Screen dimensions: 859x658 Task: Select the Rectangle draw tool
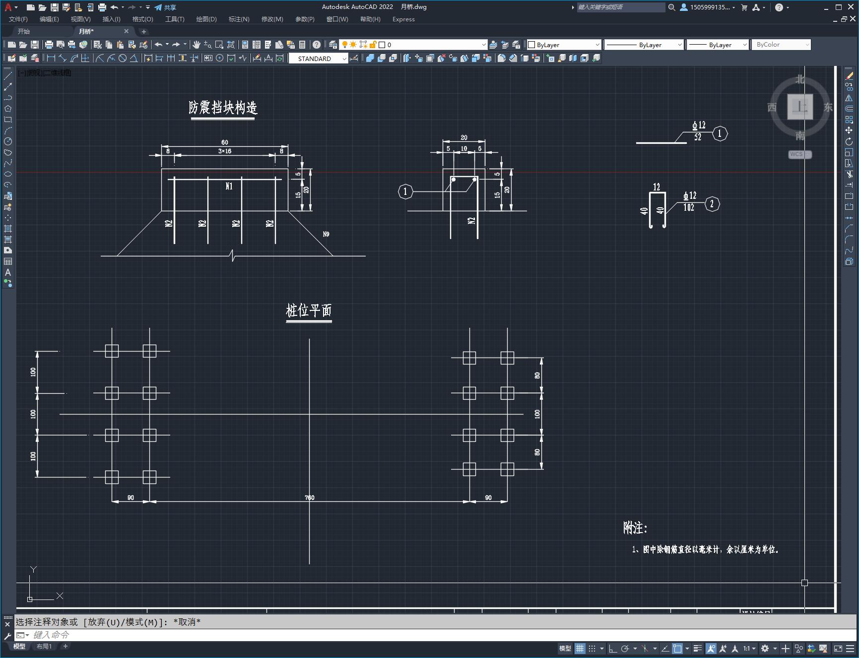click(x=8, y=120)
